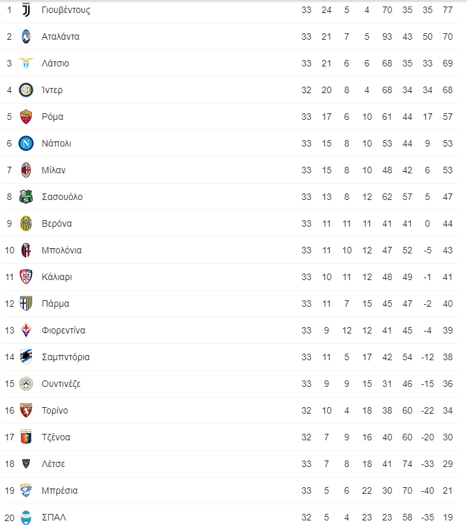This screenshot has height=525, width=467.
Task: Click the ΣΠΑΛ team name
Action: (54, 517)
